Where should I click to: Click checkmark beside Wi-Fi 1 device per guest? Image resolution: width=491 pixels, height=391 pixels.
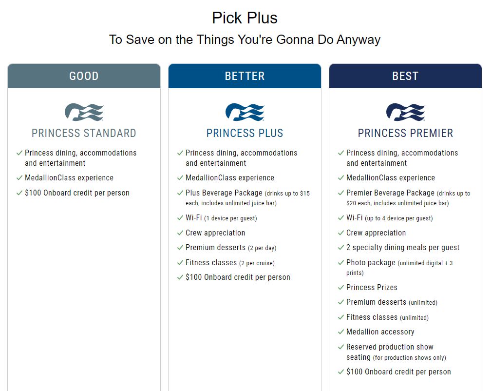pos(180,217)
